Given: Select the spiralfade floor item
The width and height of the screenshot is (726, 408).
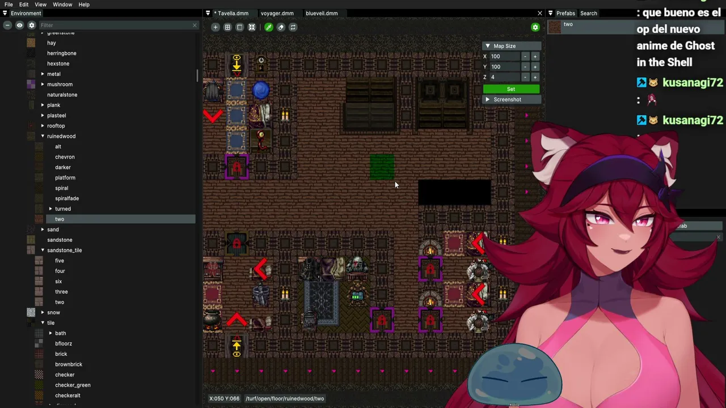Looking at the screenshot, I should click(67, 198).
